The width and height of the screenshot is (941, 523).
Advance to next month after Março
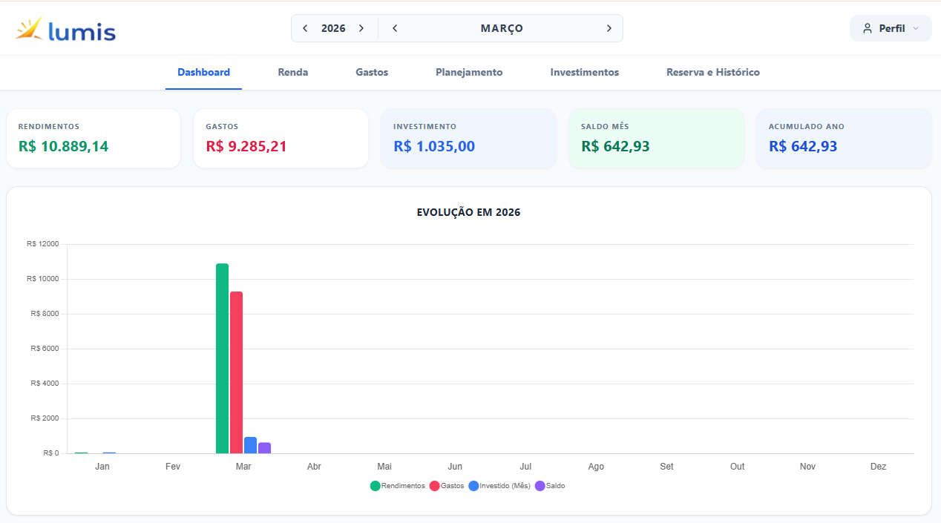pyautogui.click(x=609, y=28)
